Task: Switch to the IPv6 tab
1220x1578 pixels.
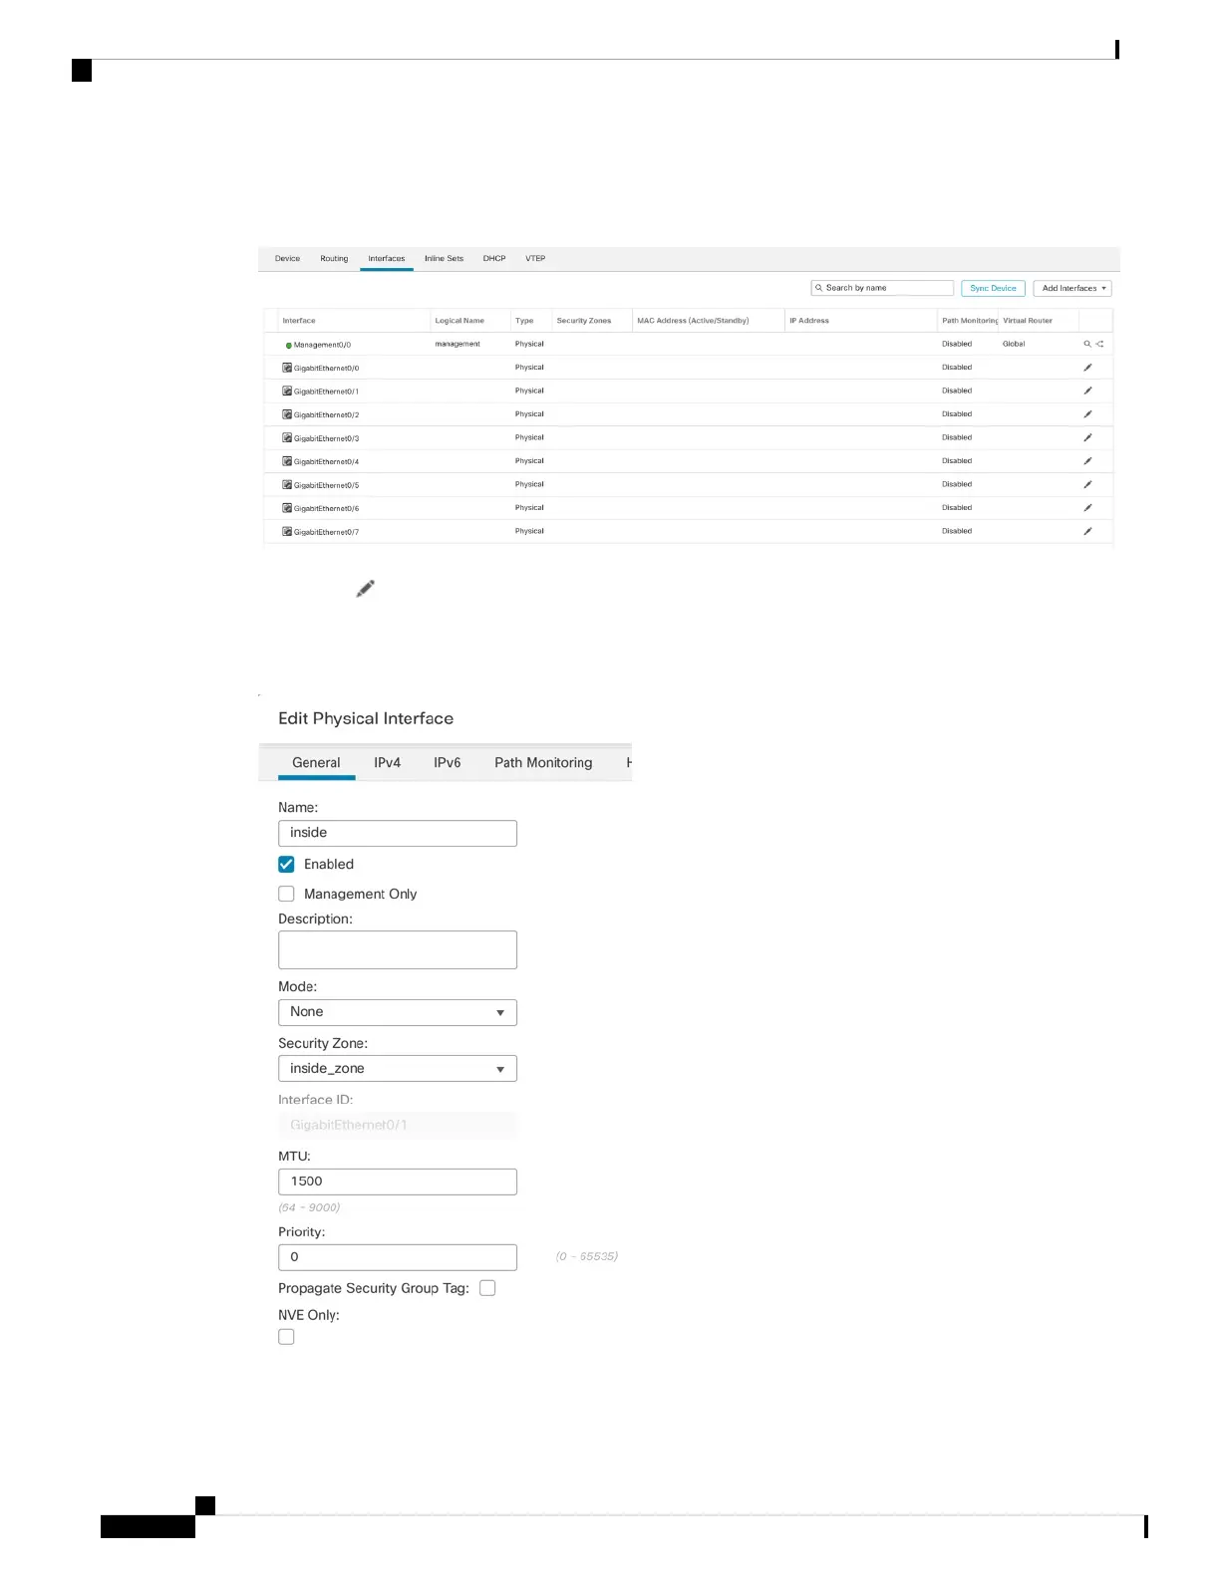Action: coord(447,762)
